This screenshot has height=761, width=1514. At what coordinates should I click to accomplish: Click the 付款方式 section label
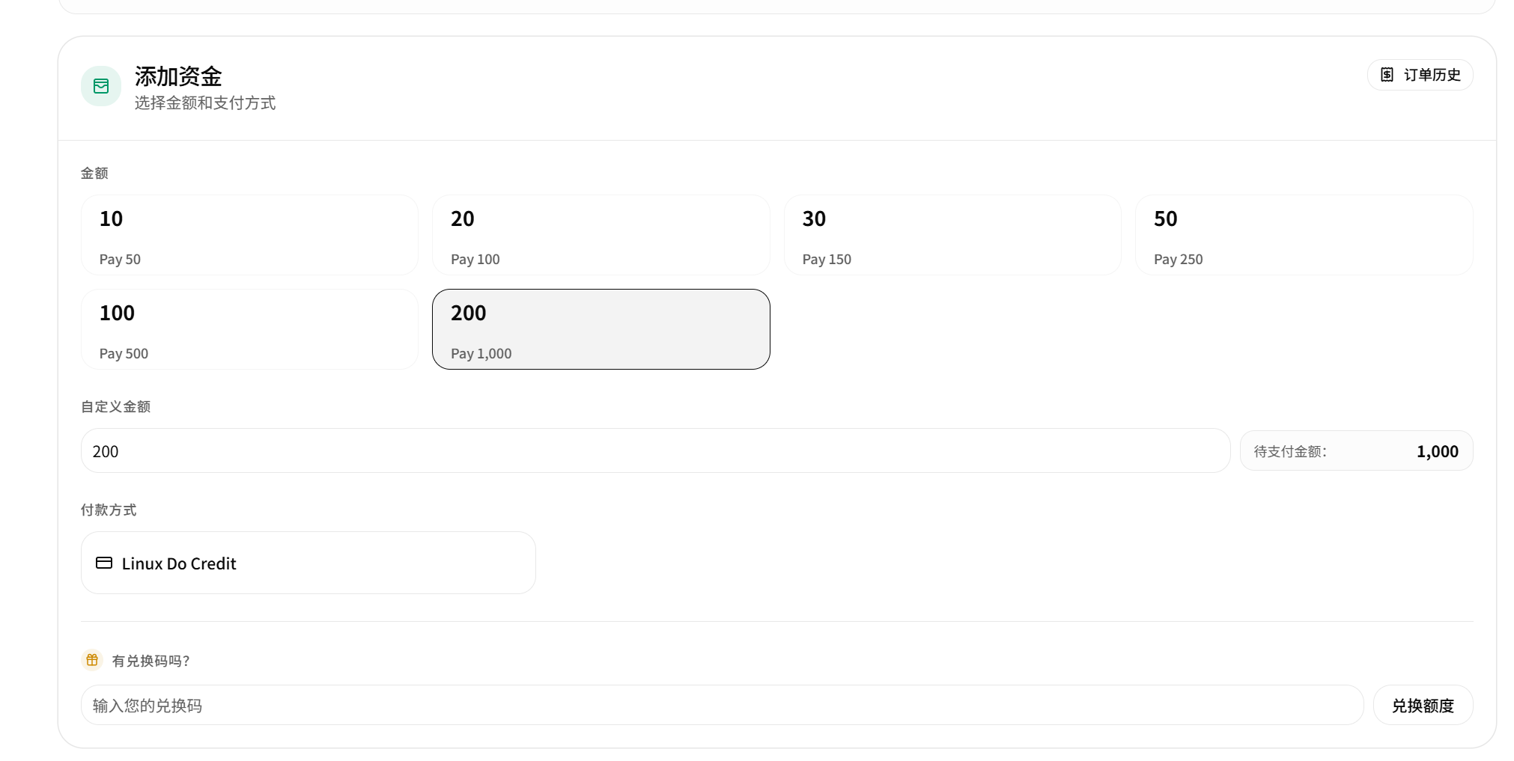tap(109, 510)
